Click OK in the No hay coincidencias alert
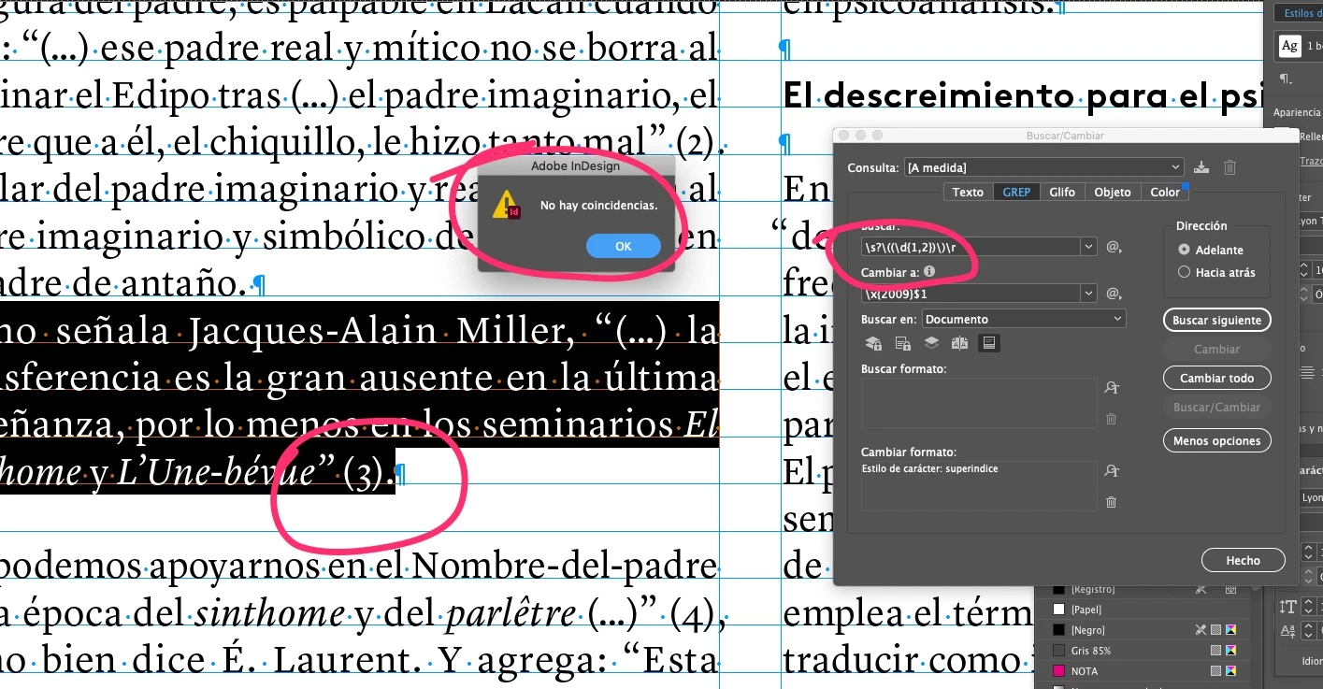Viewport: 1323px width, 689px height. 624,247
